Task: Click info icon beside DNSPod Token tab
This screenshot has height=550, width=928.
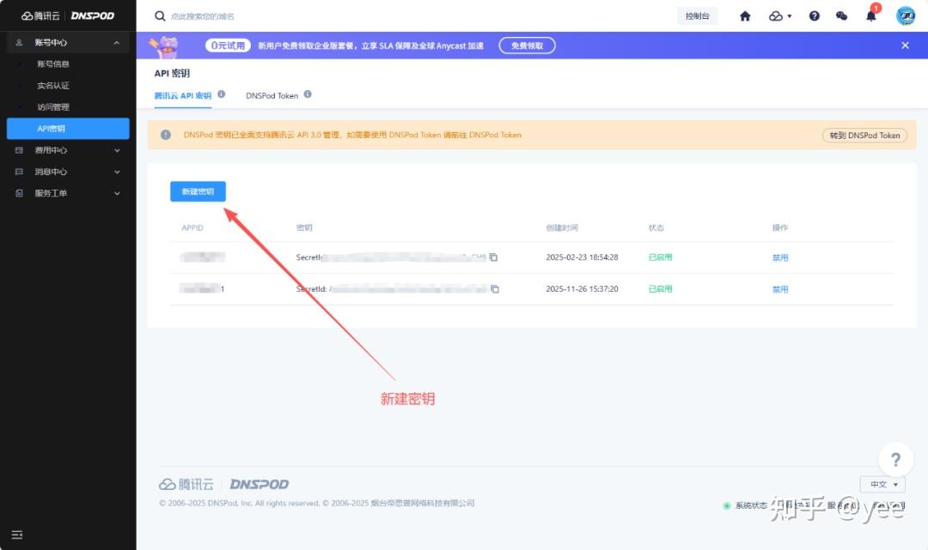Action: click(x=308, y=94)
